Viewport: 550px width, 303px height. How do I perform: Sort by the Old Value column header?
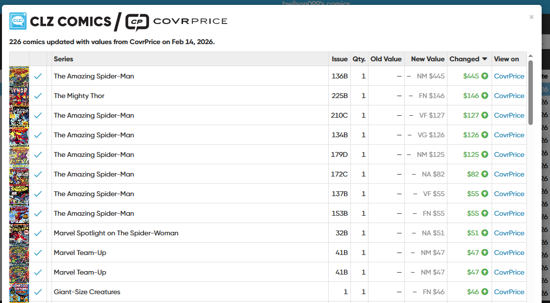[386, 59]
